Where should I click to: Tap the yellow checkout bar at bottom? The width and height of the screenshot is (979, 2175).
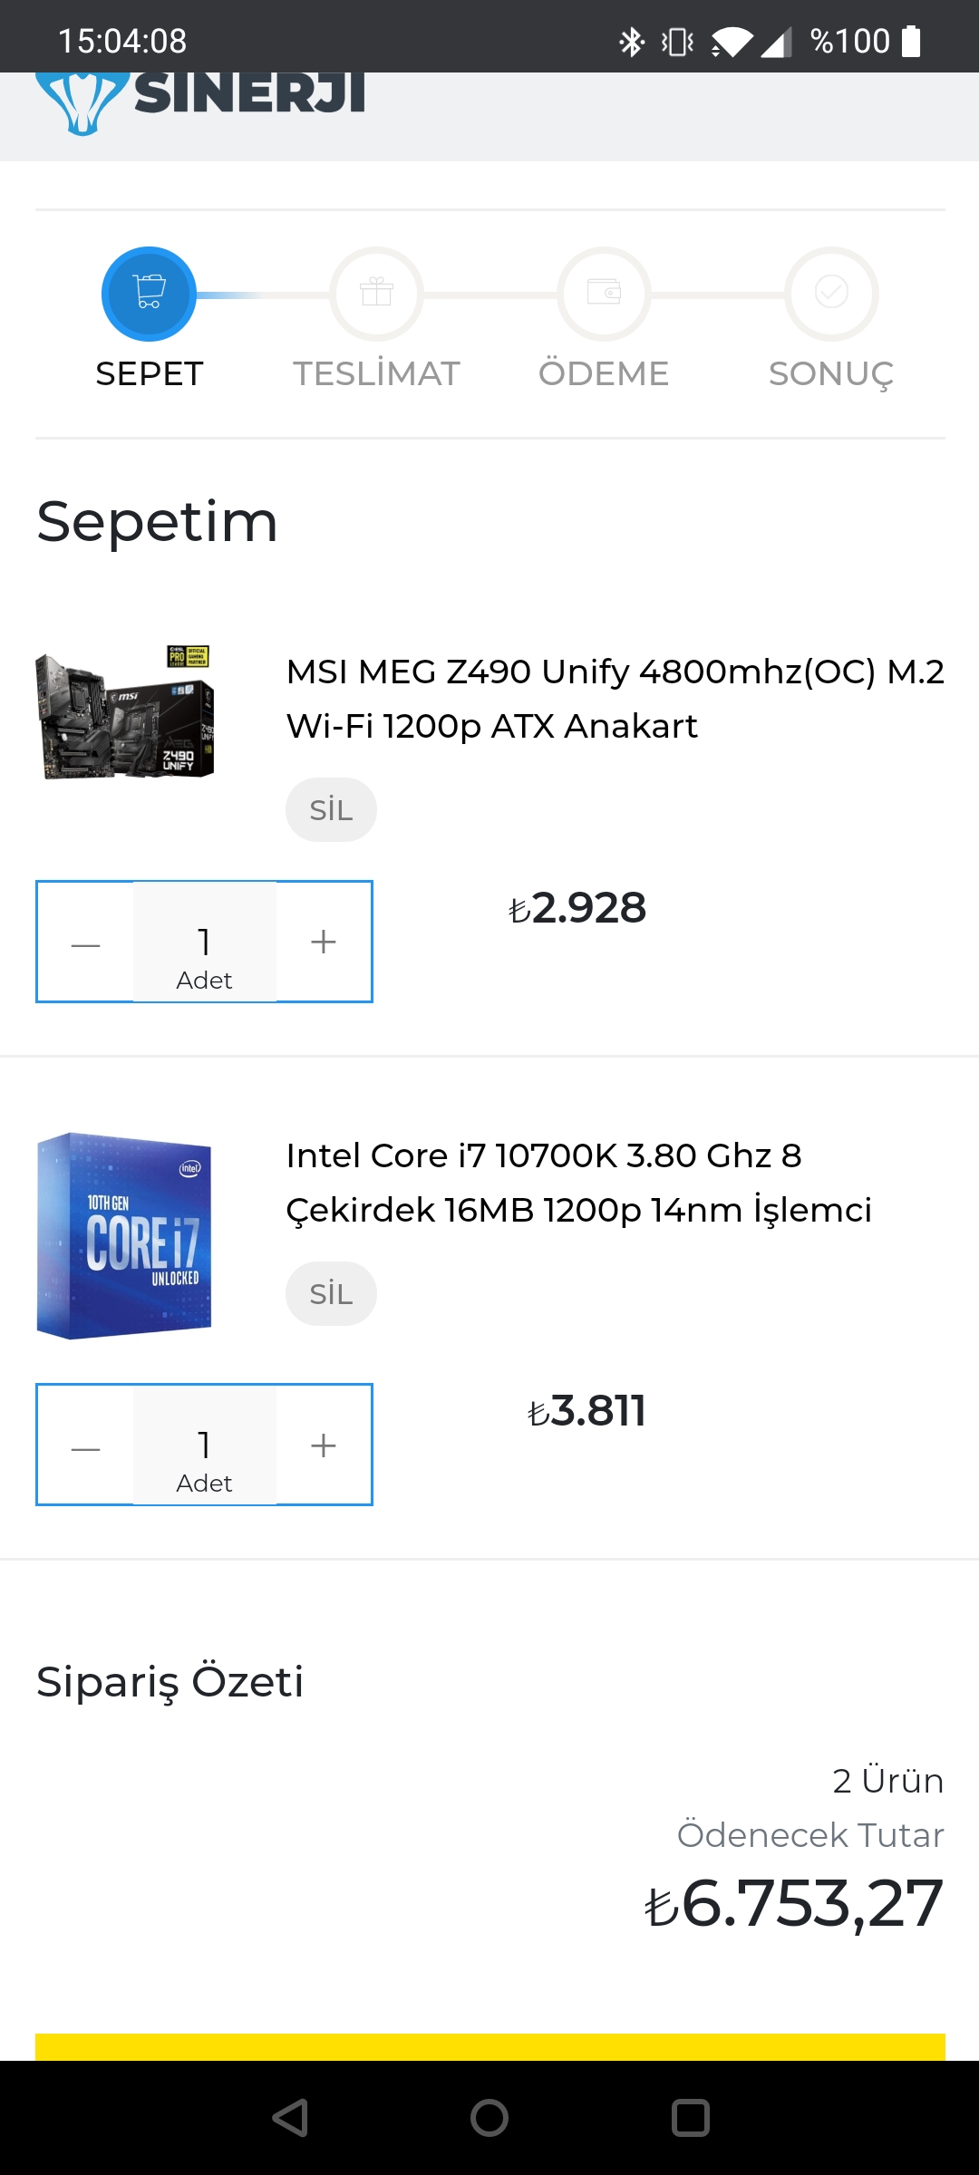(x=490, y=2047)
